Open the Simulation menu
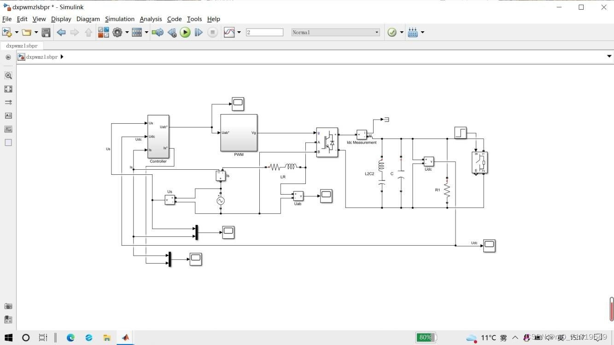This screenshot has height=345, width=614. point(119,19)
